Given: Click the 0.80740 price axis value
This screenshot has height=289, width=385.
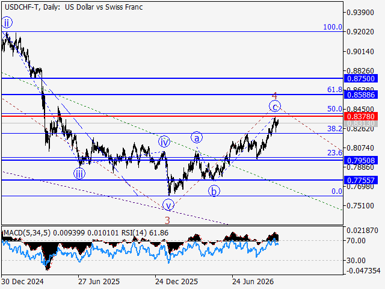Looking at the screenshot, I should (360, 148).
